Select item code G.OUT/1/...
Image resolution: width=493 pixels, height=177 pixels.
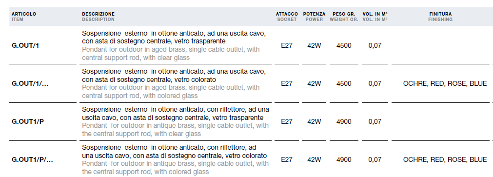click(30, 84)
